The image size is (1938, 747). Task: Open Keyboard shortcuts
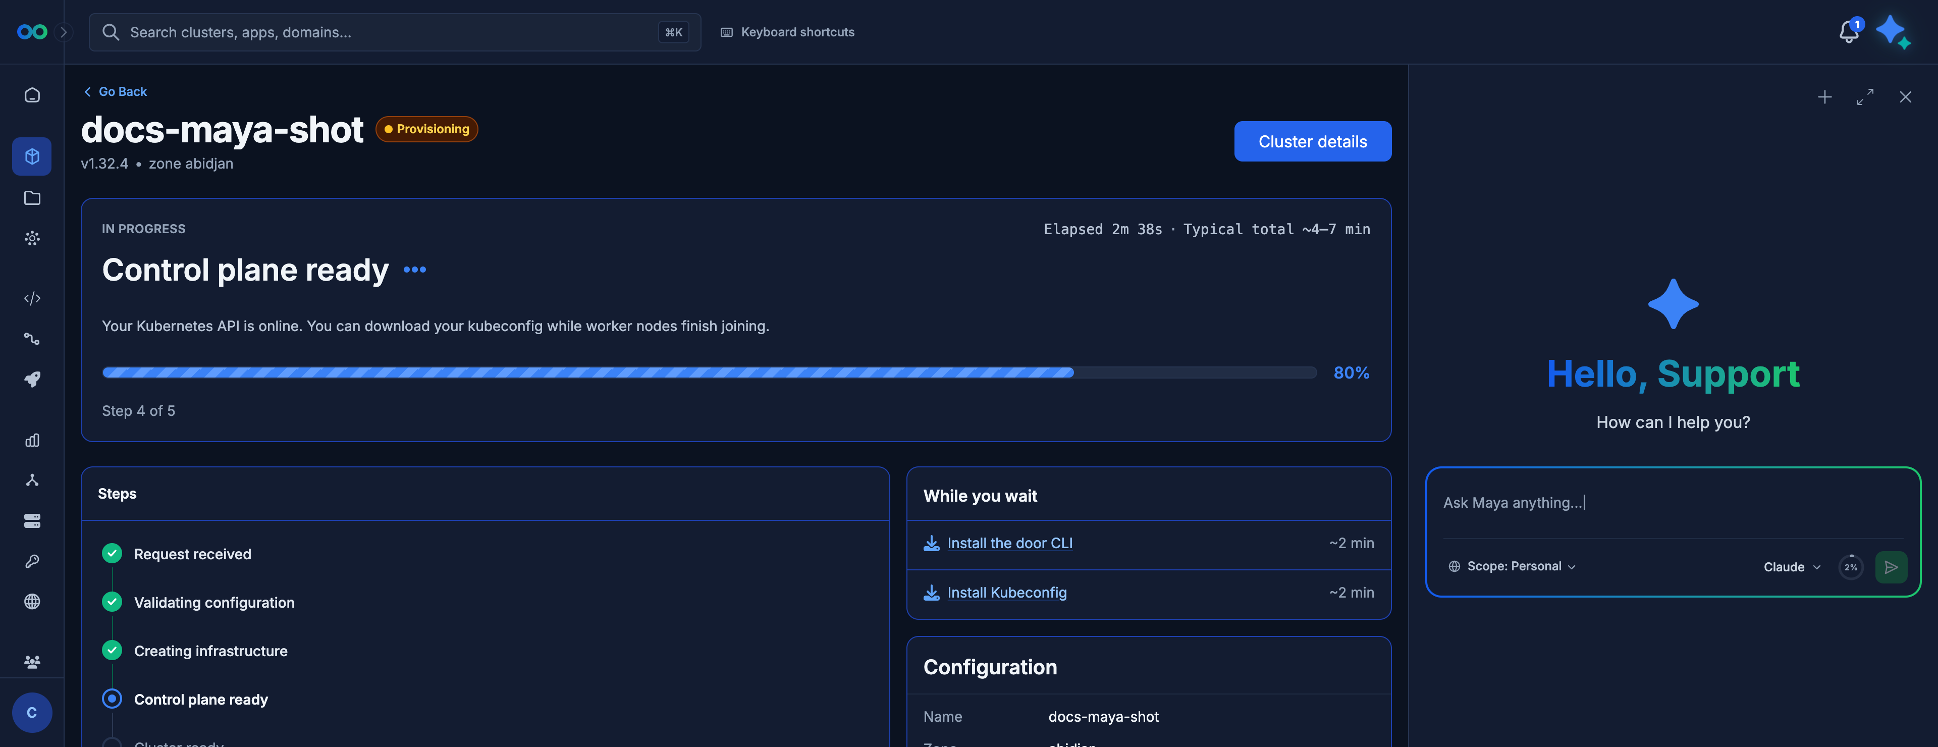tap(788, 32)
